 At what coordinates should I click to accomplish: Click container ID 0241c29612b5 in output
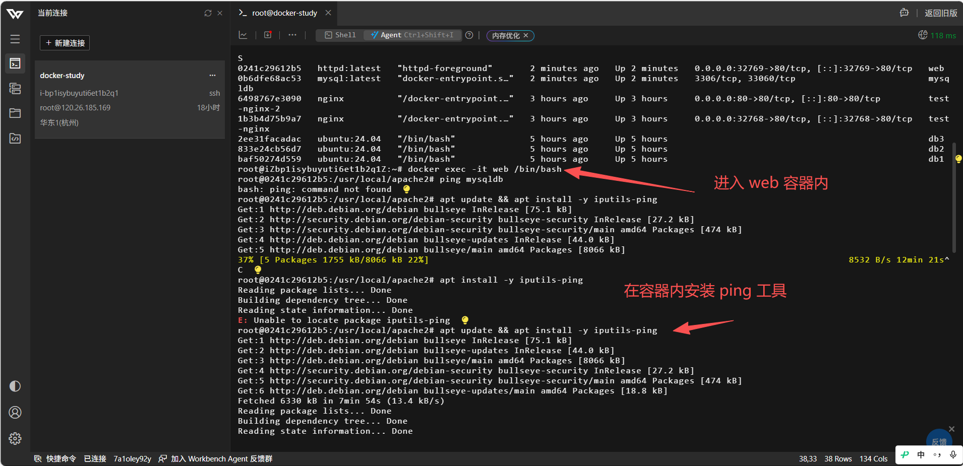pos(269,68)
